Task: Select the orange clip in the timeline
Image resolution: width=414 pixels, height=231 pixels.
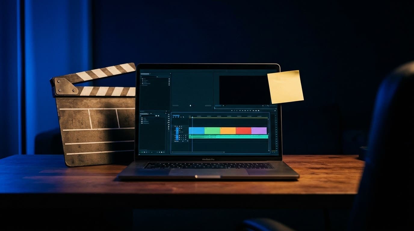Action: tap(228, 131)
